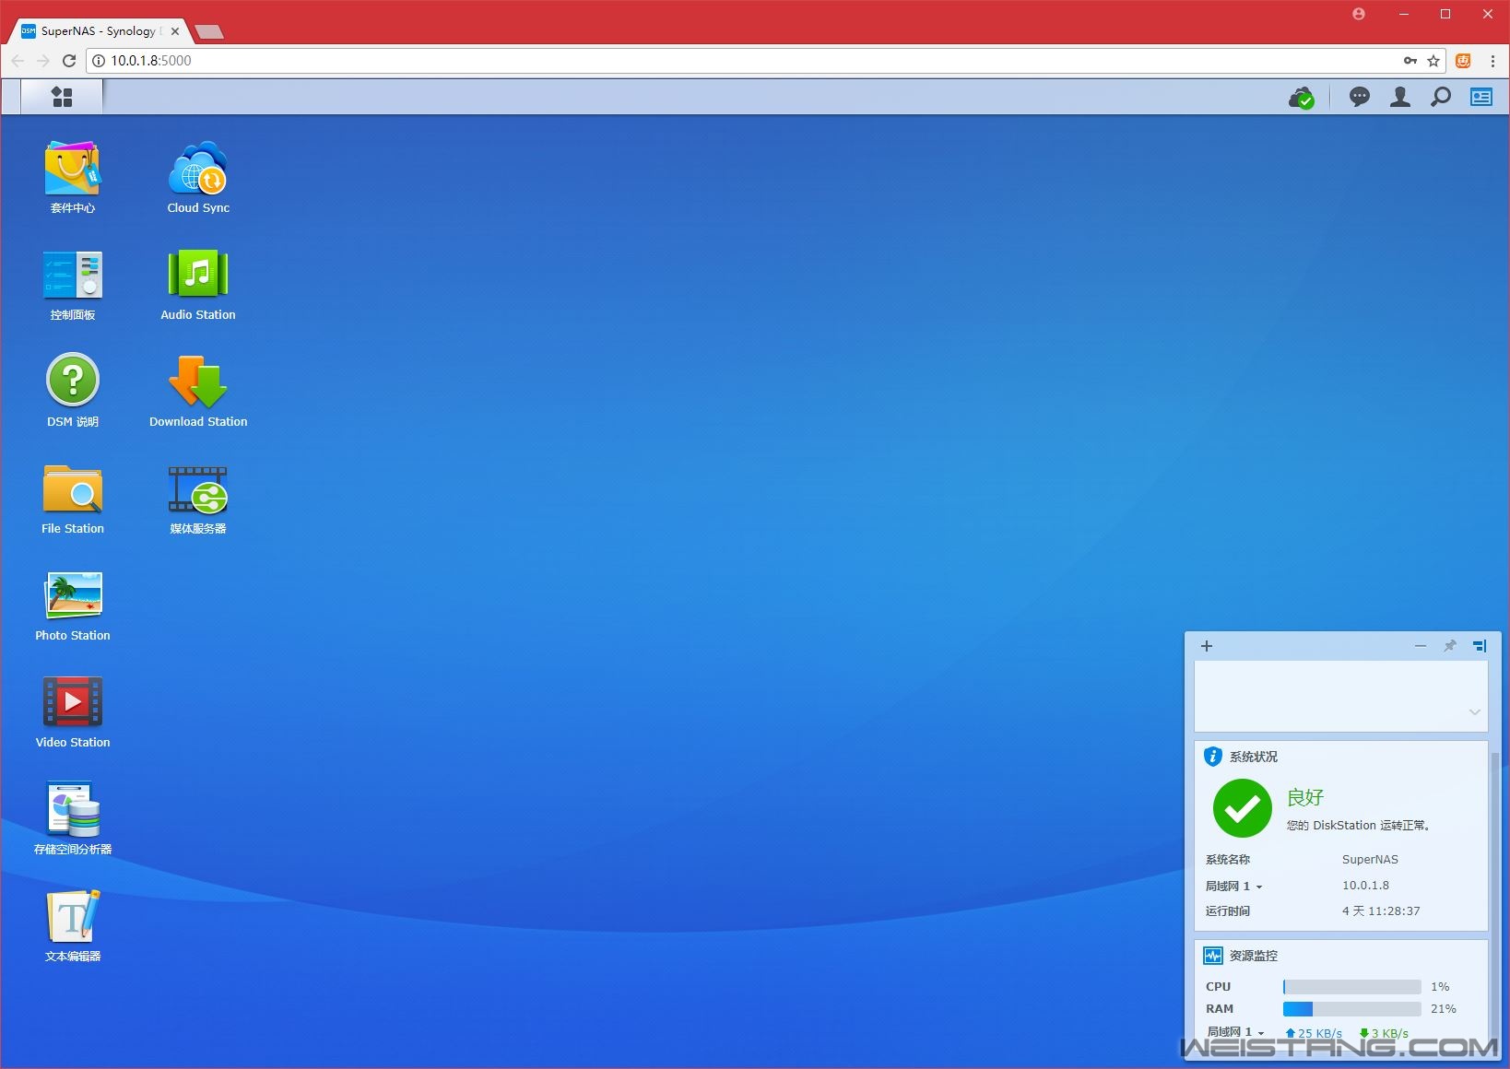Click the RAM usage bar

pos(1352,1009)
